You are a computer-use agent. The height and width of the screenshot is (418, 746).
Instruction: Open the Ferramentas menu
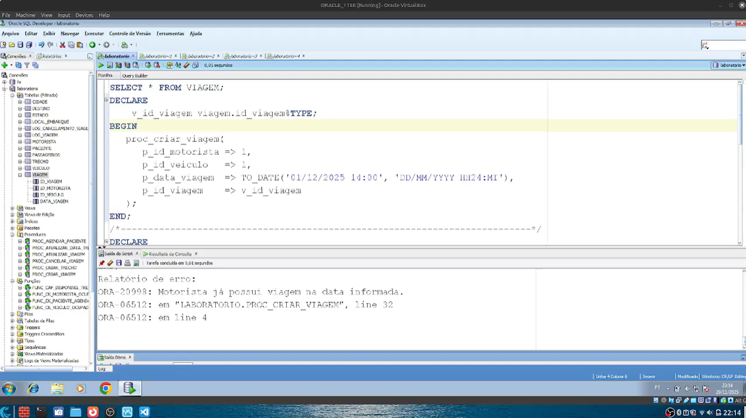(x=170, y=34)
